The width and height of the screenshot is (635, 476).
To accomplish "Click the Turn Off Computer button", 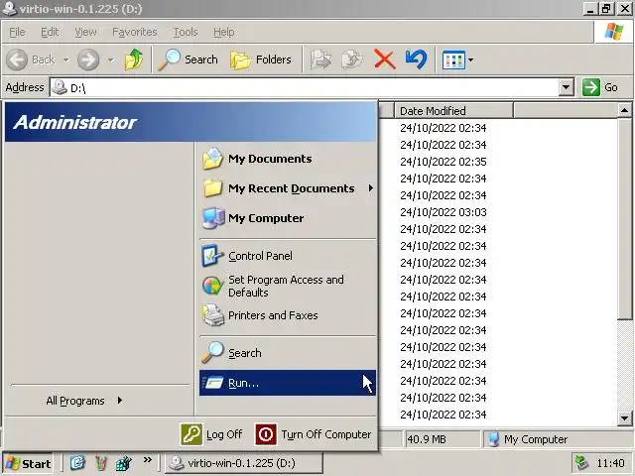I will pos(314,434).
